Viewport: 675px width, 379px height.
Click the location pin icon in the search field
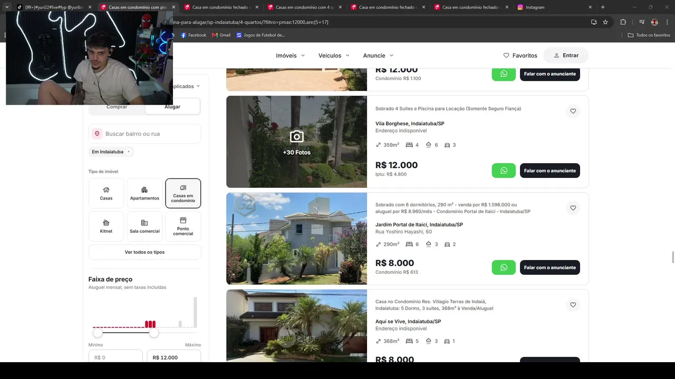click(97, 134)
